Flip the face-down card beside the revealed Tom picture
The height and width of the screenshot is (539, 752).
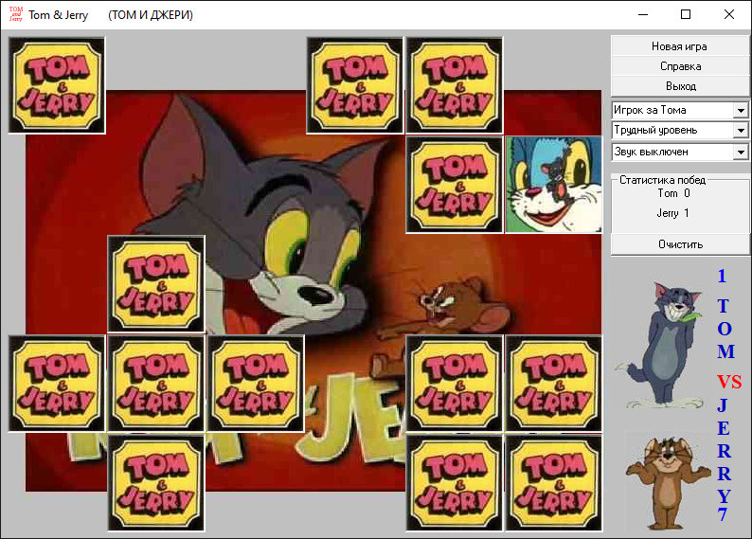click(455, 185)
